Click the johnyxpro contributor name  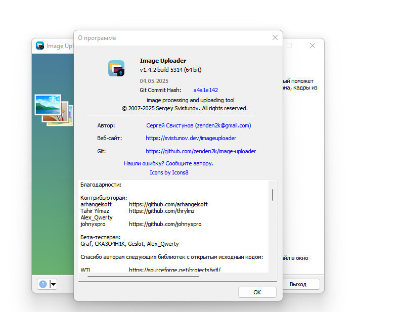(93, 224)
